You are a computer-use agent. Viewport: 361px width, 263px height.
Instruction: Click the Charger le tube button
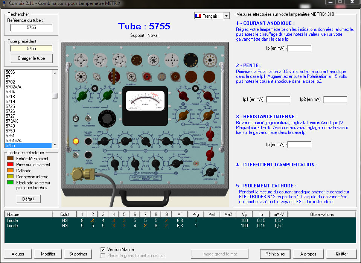tap(31, 58)
